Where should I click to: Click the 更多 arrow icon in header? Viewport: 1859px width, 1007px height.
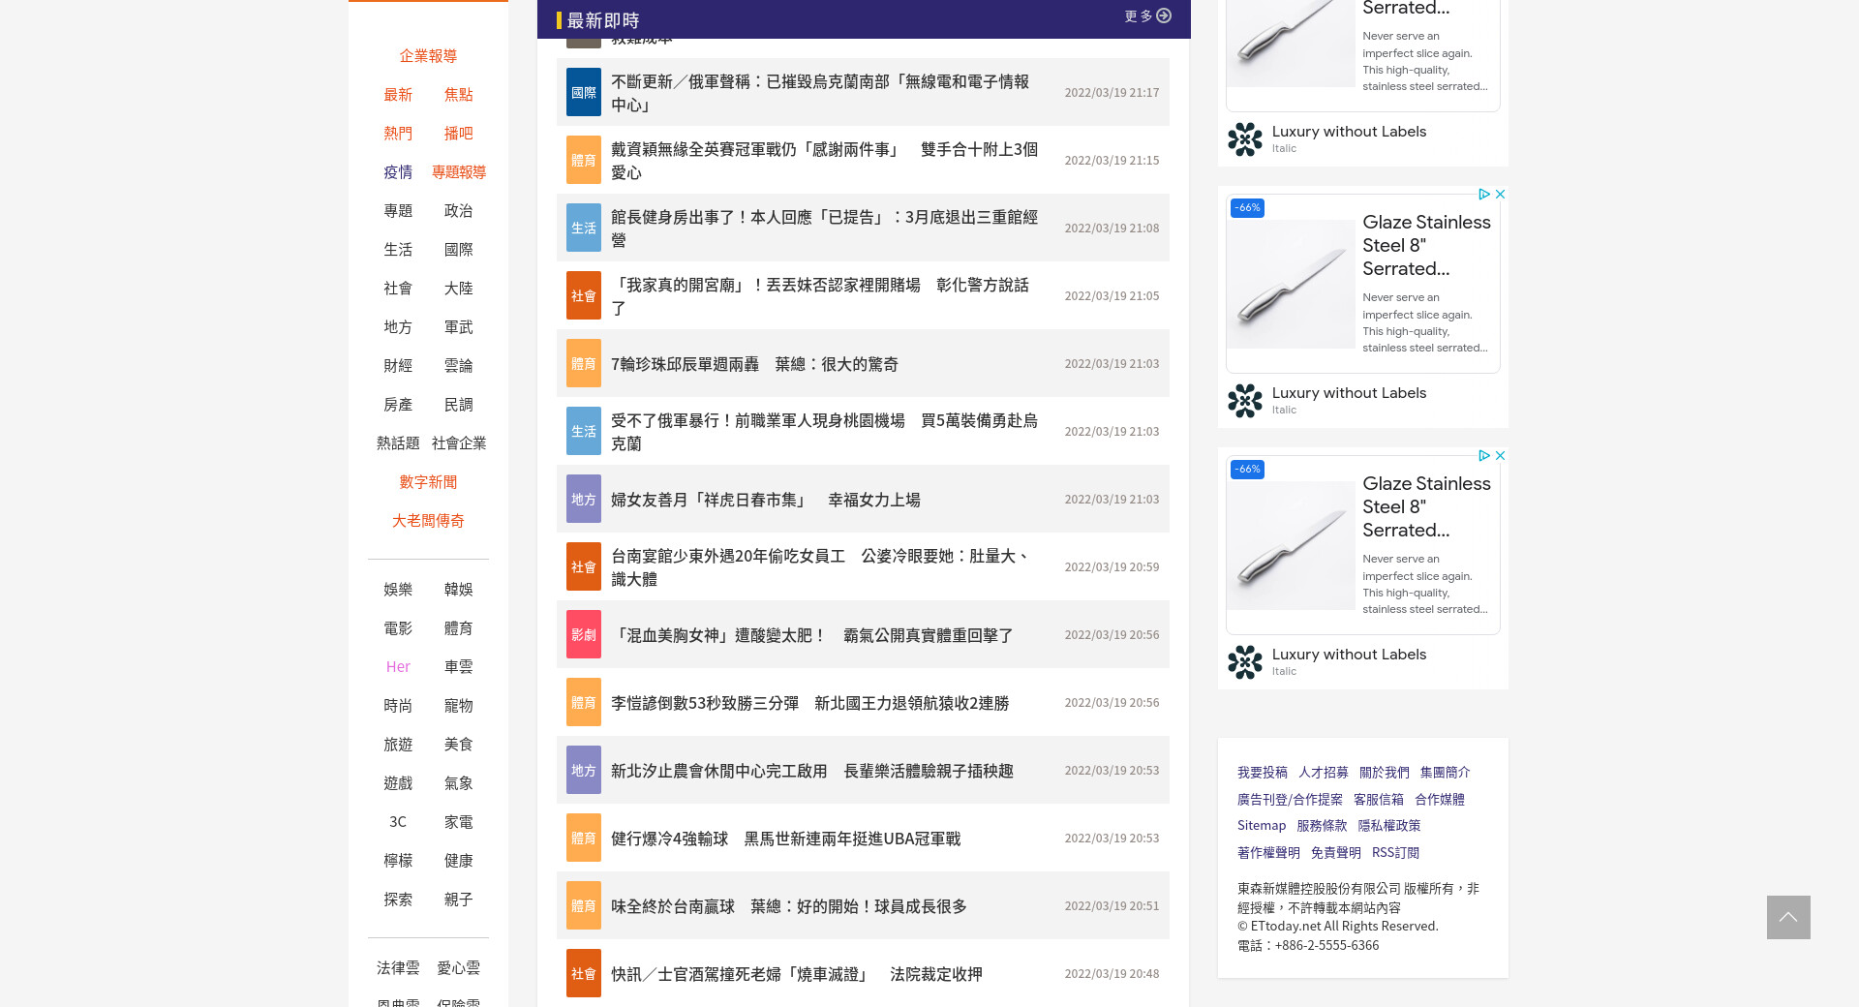1164,16
